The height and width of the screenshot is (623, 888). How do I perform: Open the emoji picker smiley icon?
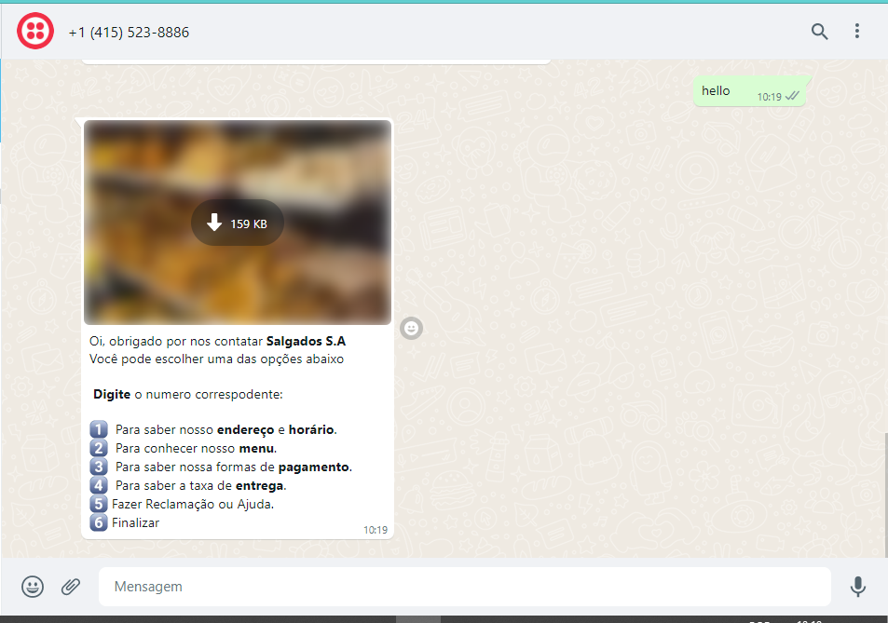32,587
